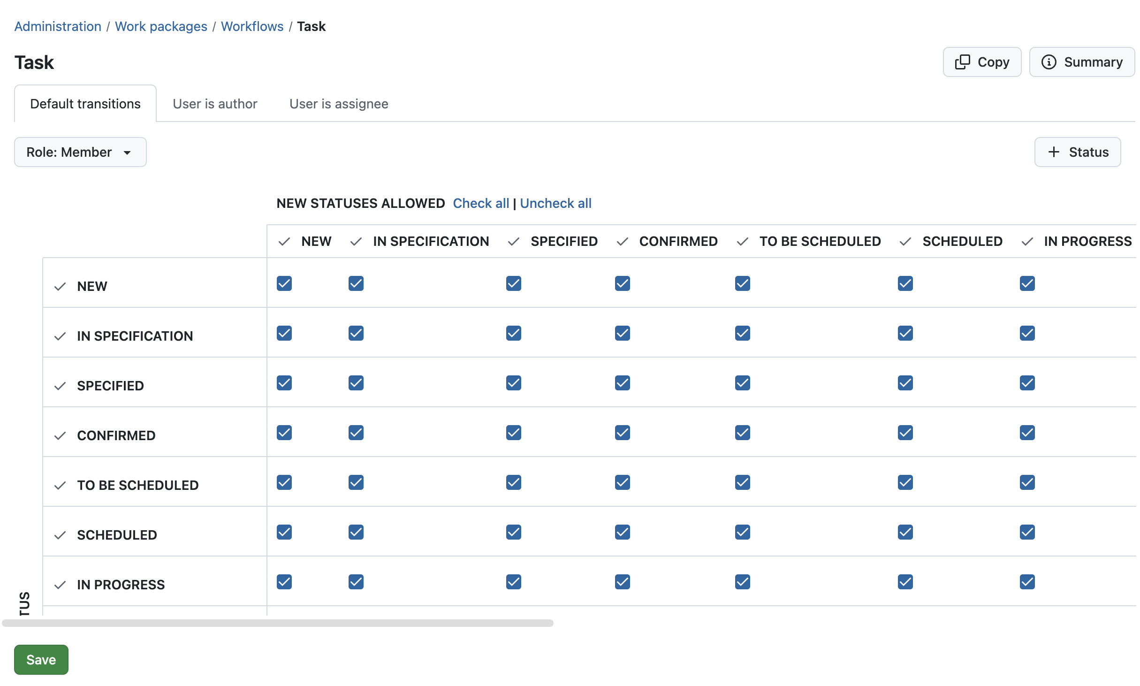1140x686 pixels.
Task: Click the Uncheck all link
Action: 556,203
